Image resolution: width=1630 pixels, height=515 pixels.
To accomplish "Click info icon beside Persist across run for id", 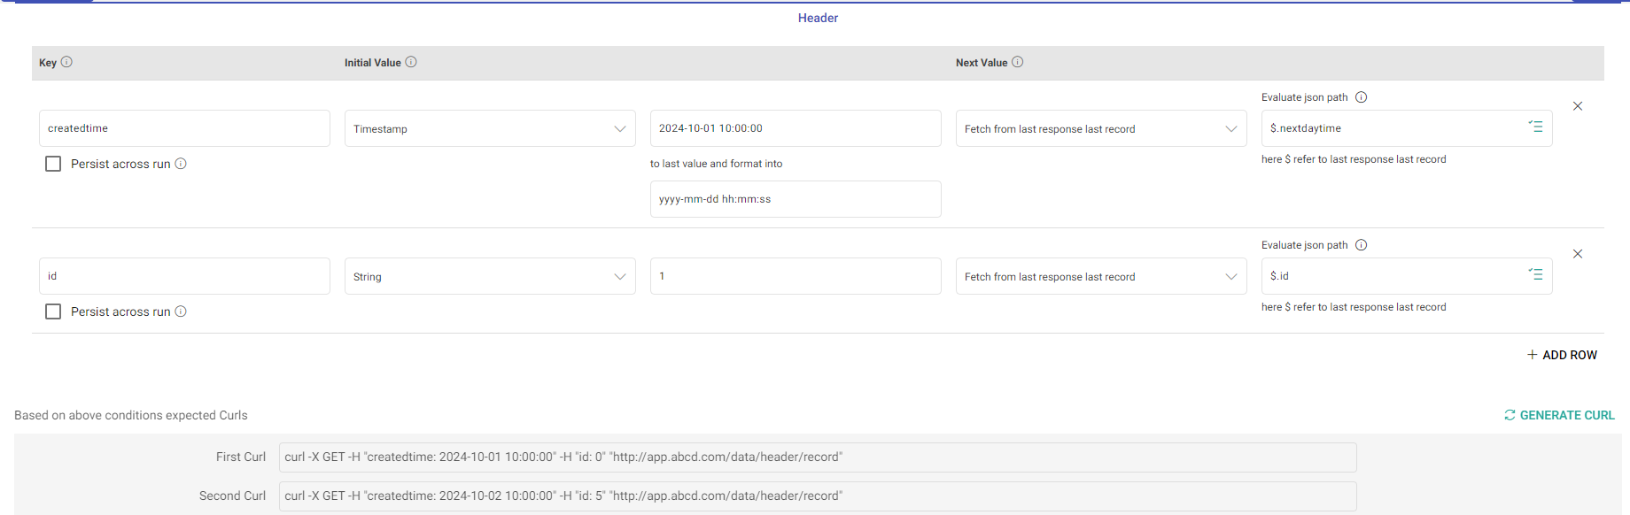I will pyautogui.click(x=181, y=311).
